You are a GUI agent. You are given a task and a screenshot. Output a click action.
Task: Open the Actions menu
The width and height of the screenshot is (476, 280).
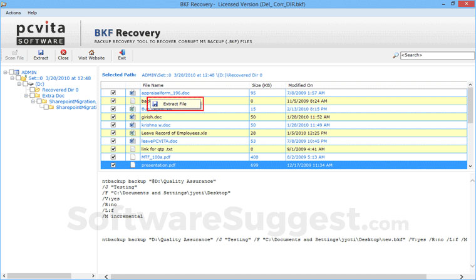tap(13, 13)
